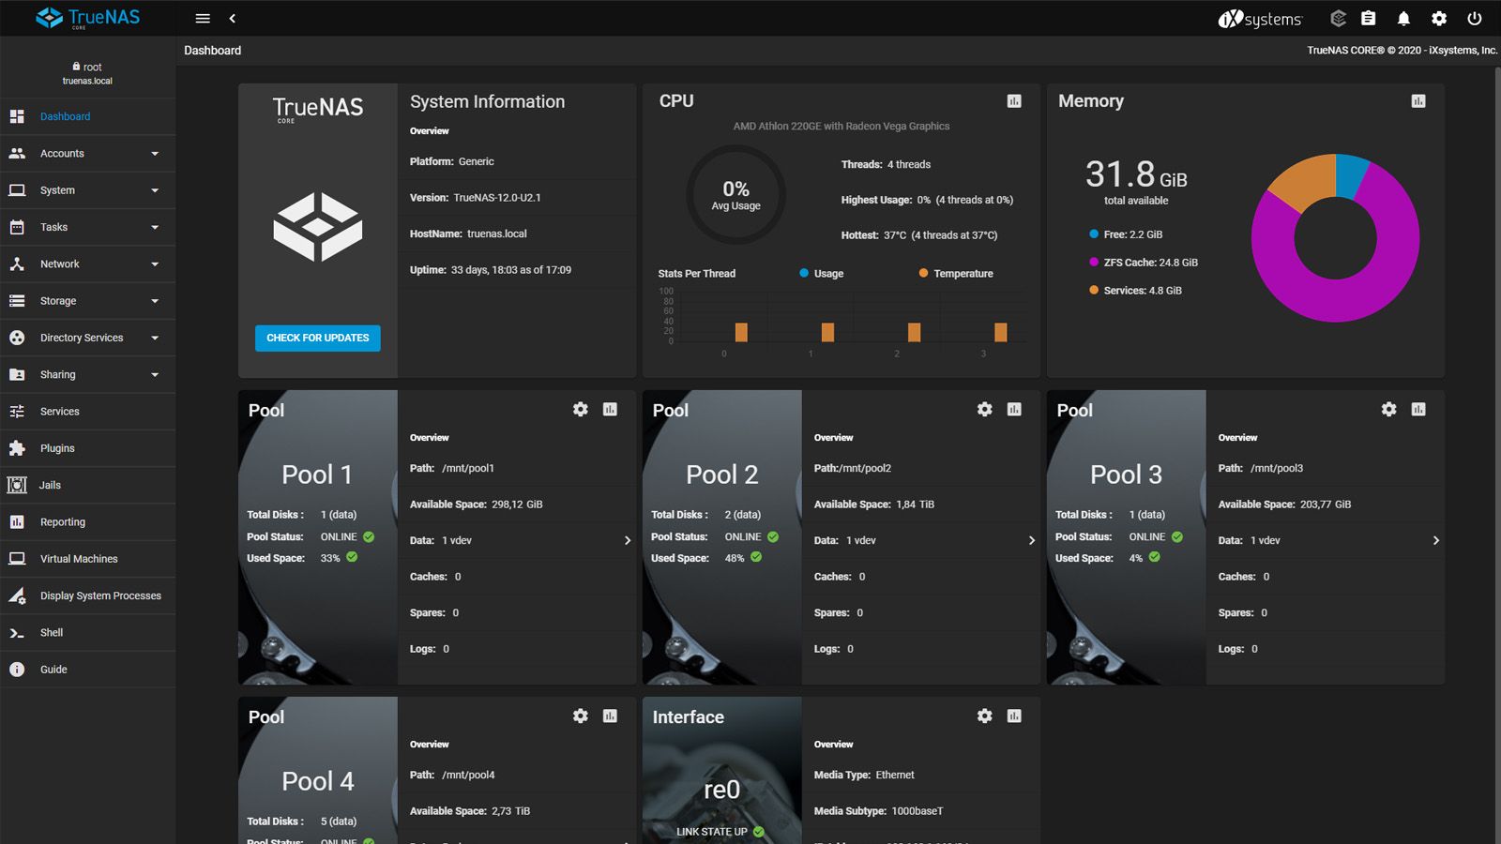Open the iXsystems logo link
This screenshot has width=1501, height=844.
[1260, 19]
